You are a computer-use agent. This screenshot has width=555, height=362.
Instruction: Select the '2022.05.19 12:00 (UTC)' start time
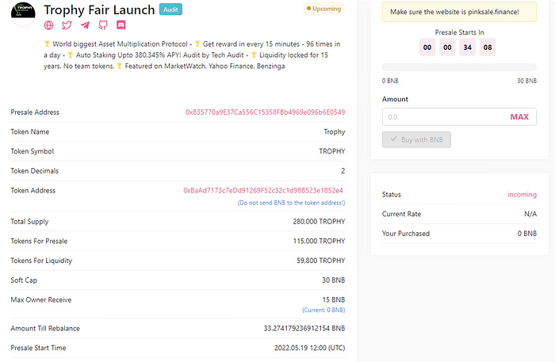click(309, 348)
